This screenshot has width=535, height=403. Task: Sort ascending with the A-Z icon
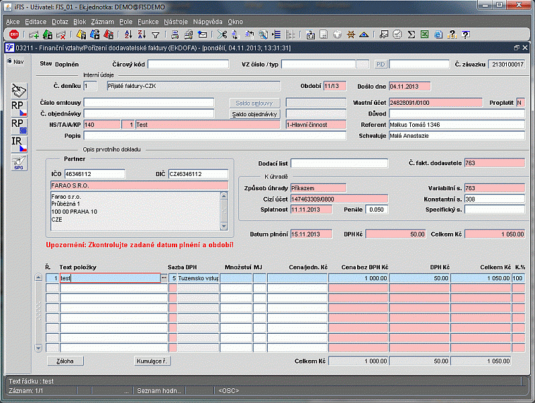click(x=128, y=34)
